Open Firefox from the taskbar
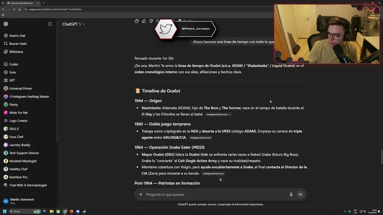The image size is (383, 215). click(71, 211)
